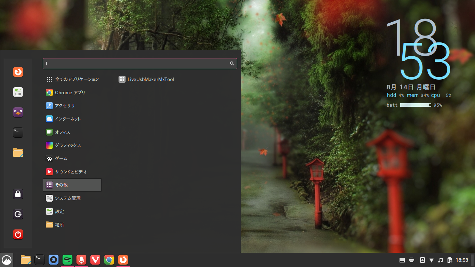The width and height of the screenshot is (475, 267).
Task: Click the hdd 4% readout in widget
Action: [395, 95]
